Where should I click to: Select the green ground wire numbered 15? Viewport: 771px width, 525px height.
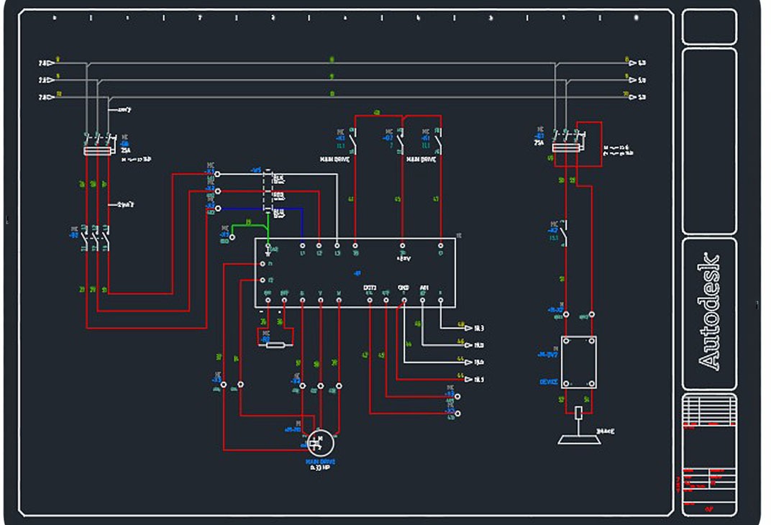pos(250,227)
